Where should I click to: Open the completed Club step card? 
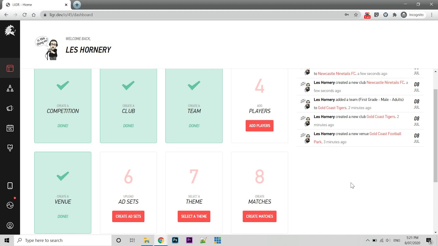[x=128, y=106]
